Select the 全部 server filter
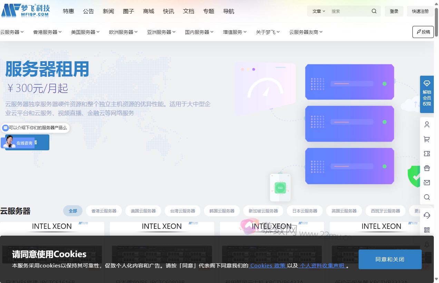 coord(72,211)
